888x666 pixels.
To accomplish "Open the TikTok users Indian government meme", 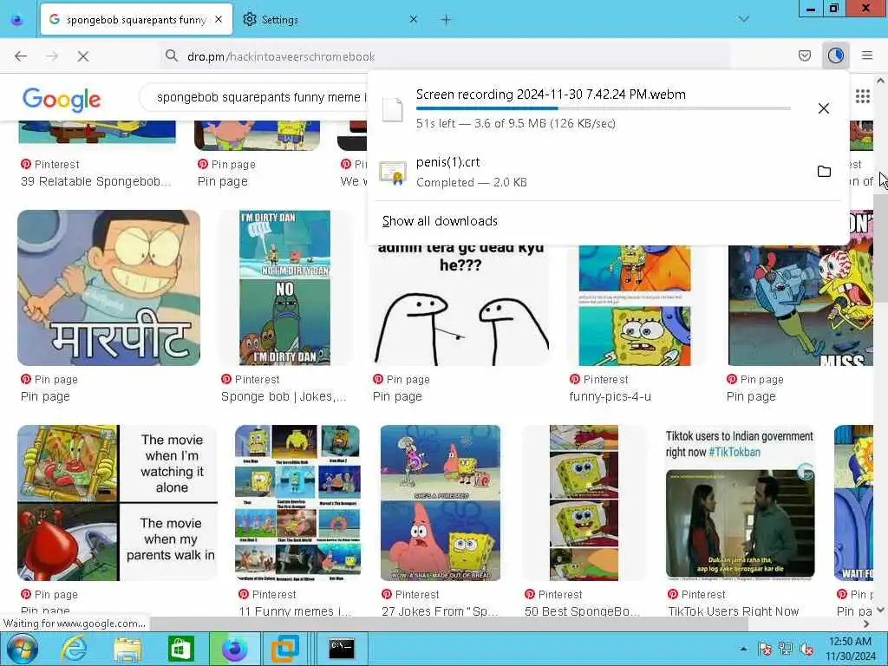I will tap(740, 503).
